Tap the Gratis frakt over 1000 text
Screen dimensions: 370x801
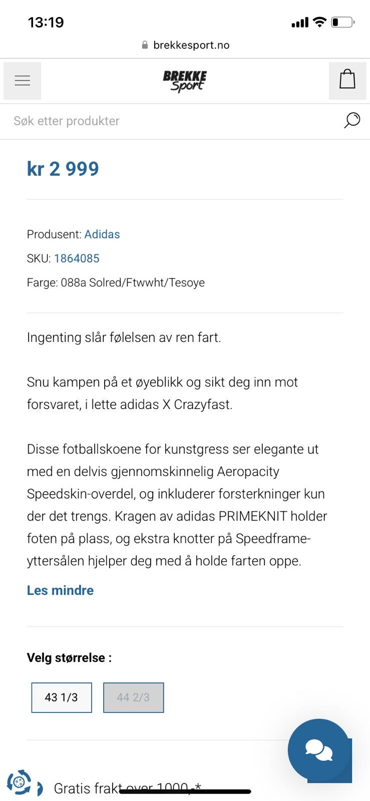click(x=127, y=788)
